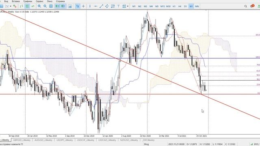Viewport: 260px width, 146px height.
Task: Zoom in on the chart
Action: [39, 6]
